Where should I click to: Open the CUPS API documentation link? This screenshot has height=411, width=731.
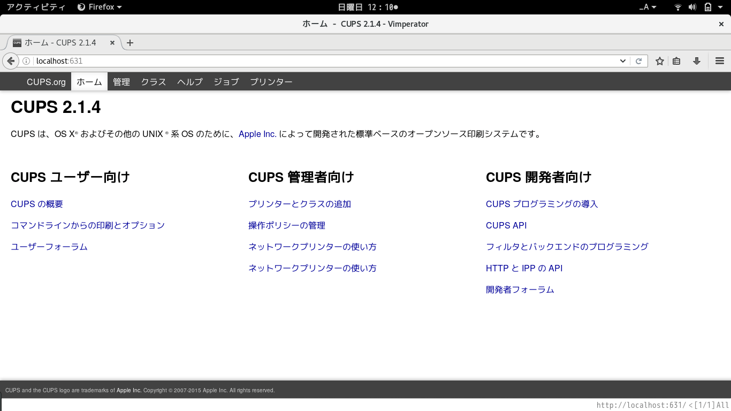pos(506,225)
